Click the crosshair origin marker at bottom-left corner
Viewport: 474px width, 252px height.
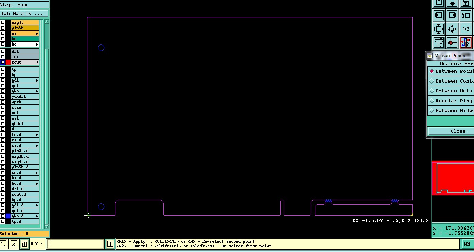87,215
